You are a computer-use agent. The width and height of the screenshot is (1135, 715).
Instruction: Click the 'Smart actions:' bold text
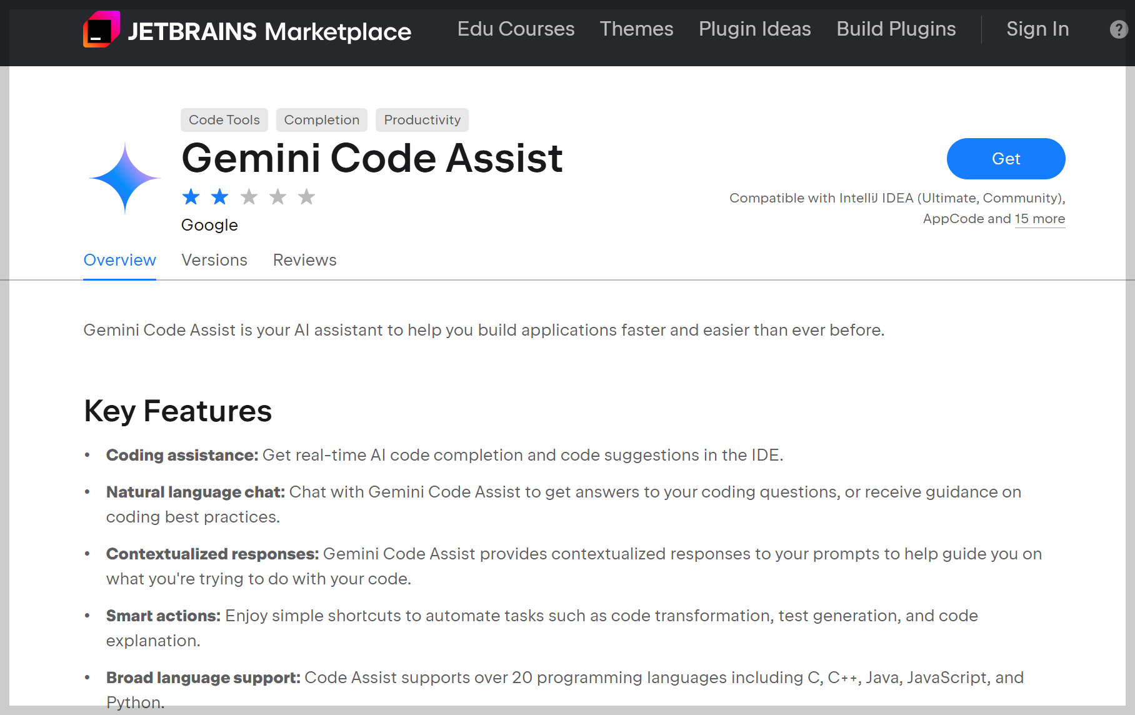(163, 616)
